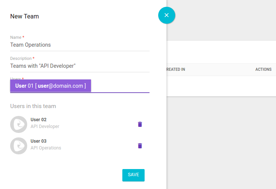Click the New Team panel title

pyautogui.click(x=25, y=17)
